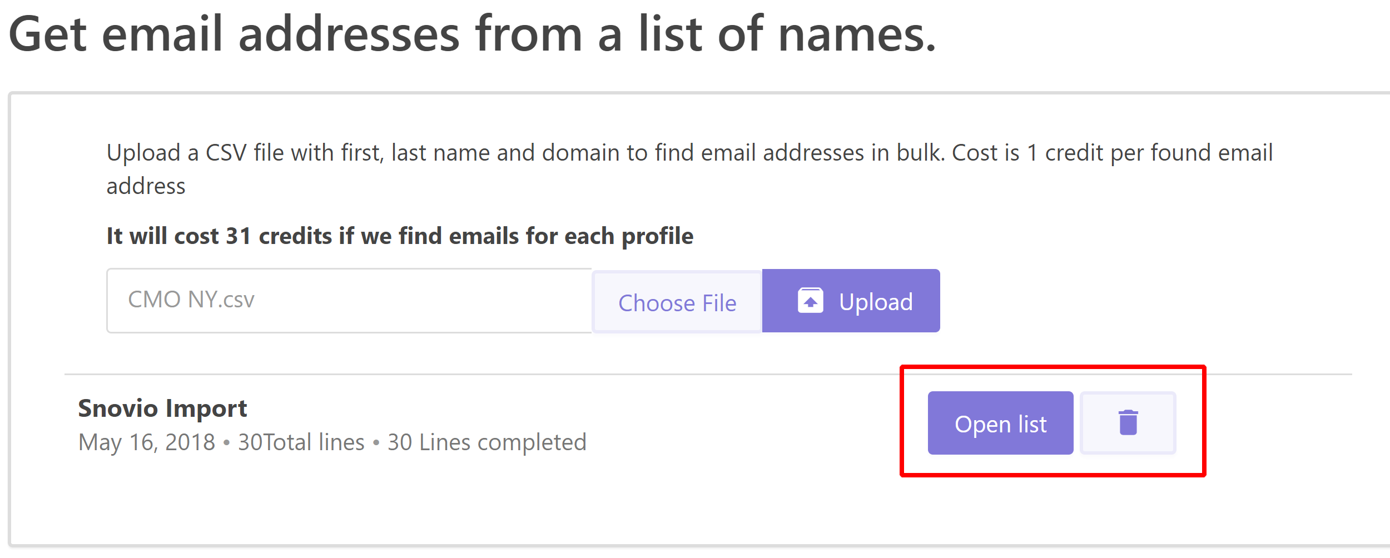Click the Upload button label text
1390x558 pixels.
(876, 302)
